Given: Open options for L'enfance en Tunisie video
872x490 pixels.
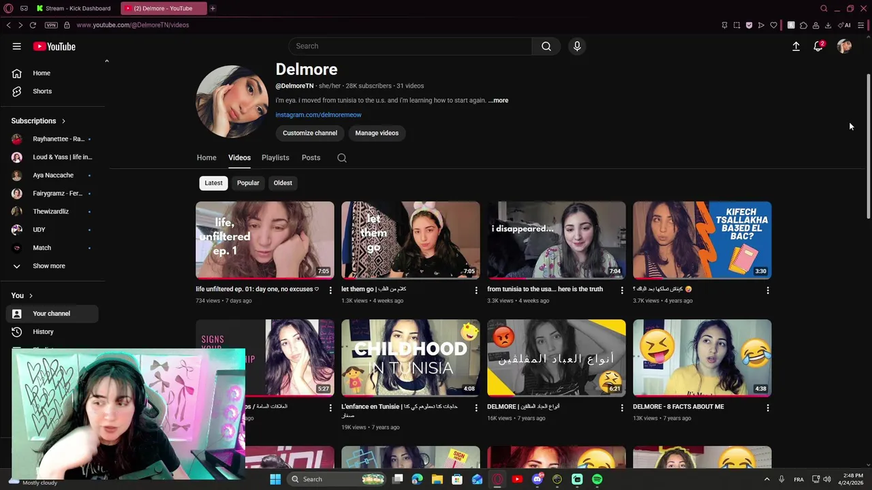Looking at the screenshot, I should click(476, 408).
